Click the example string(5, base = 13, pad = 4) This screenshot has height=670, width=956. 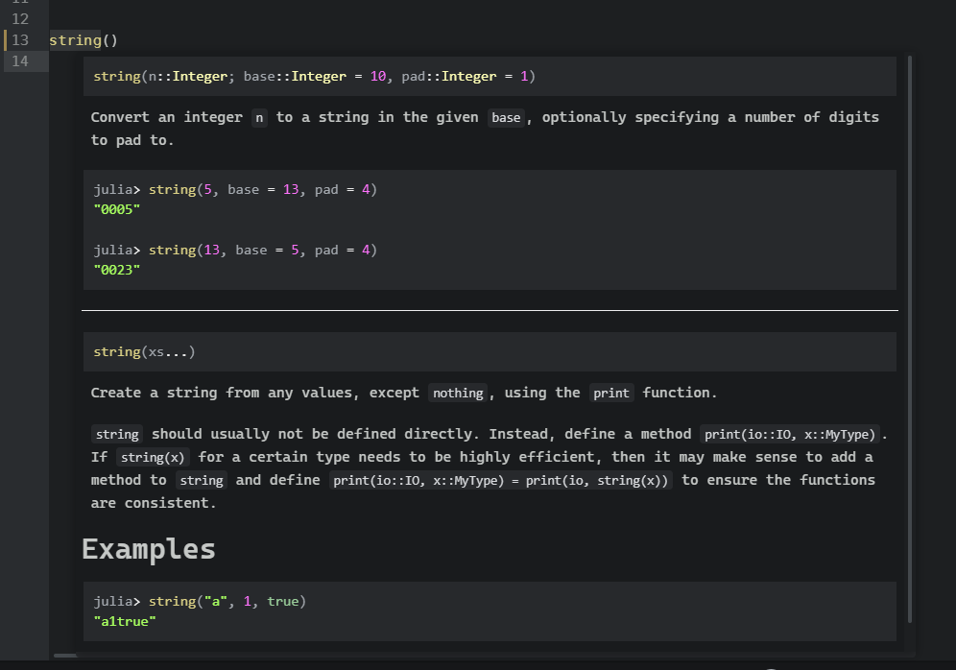(x=263, y=190)
